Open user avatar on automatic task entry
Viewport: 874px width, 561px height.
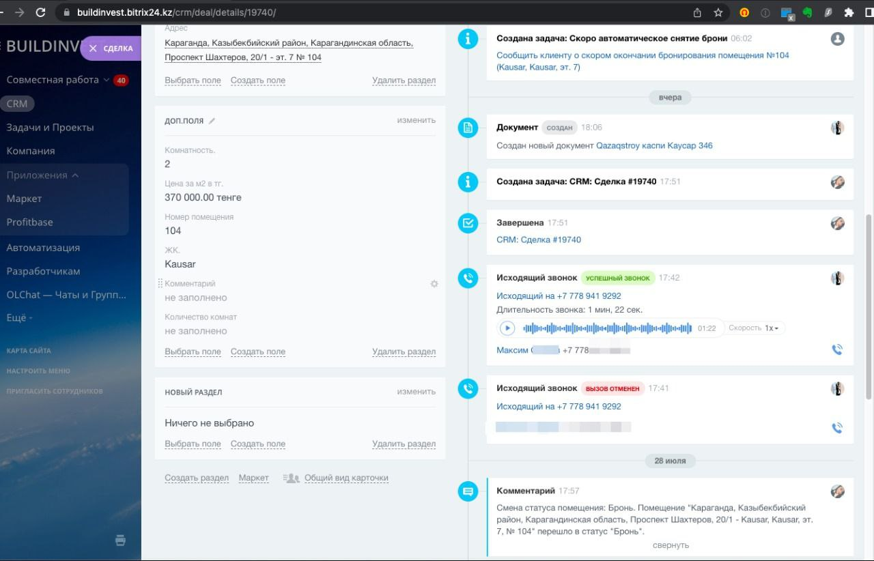(838, 39)
